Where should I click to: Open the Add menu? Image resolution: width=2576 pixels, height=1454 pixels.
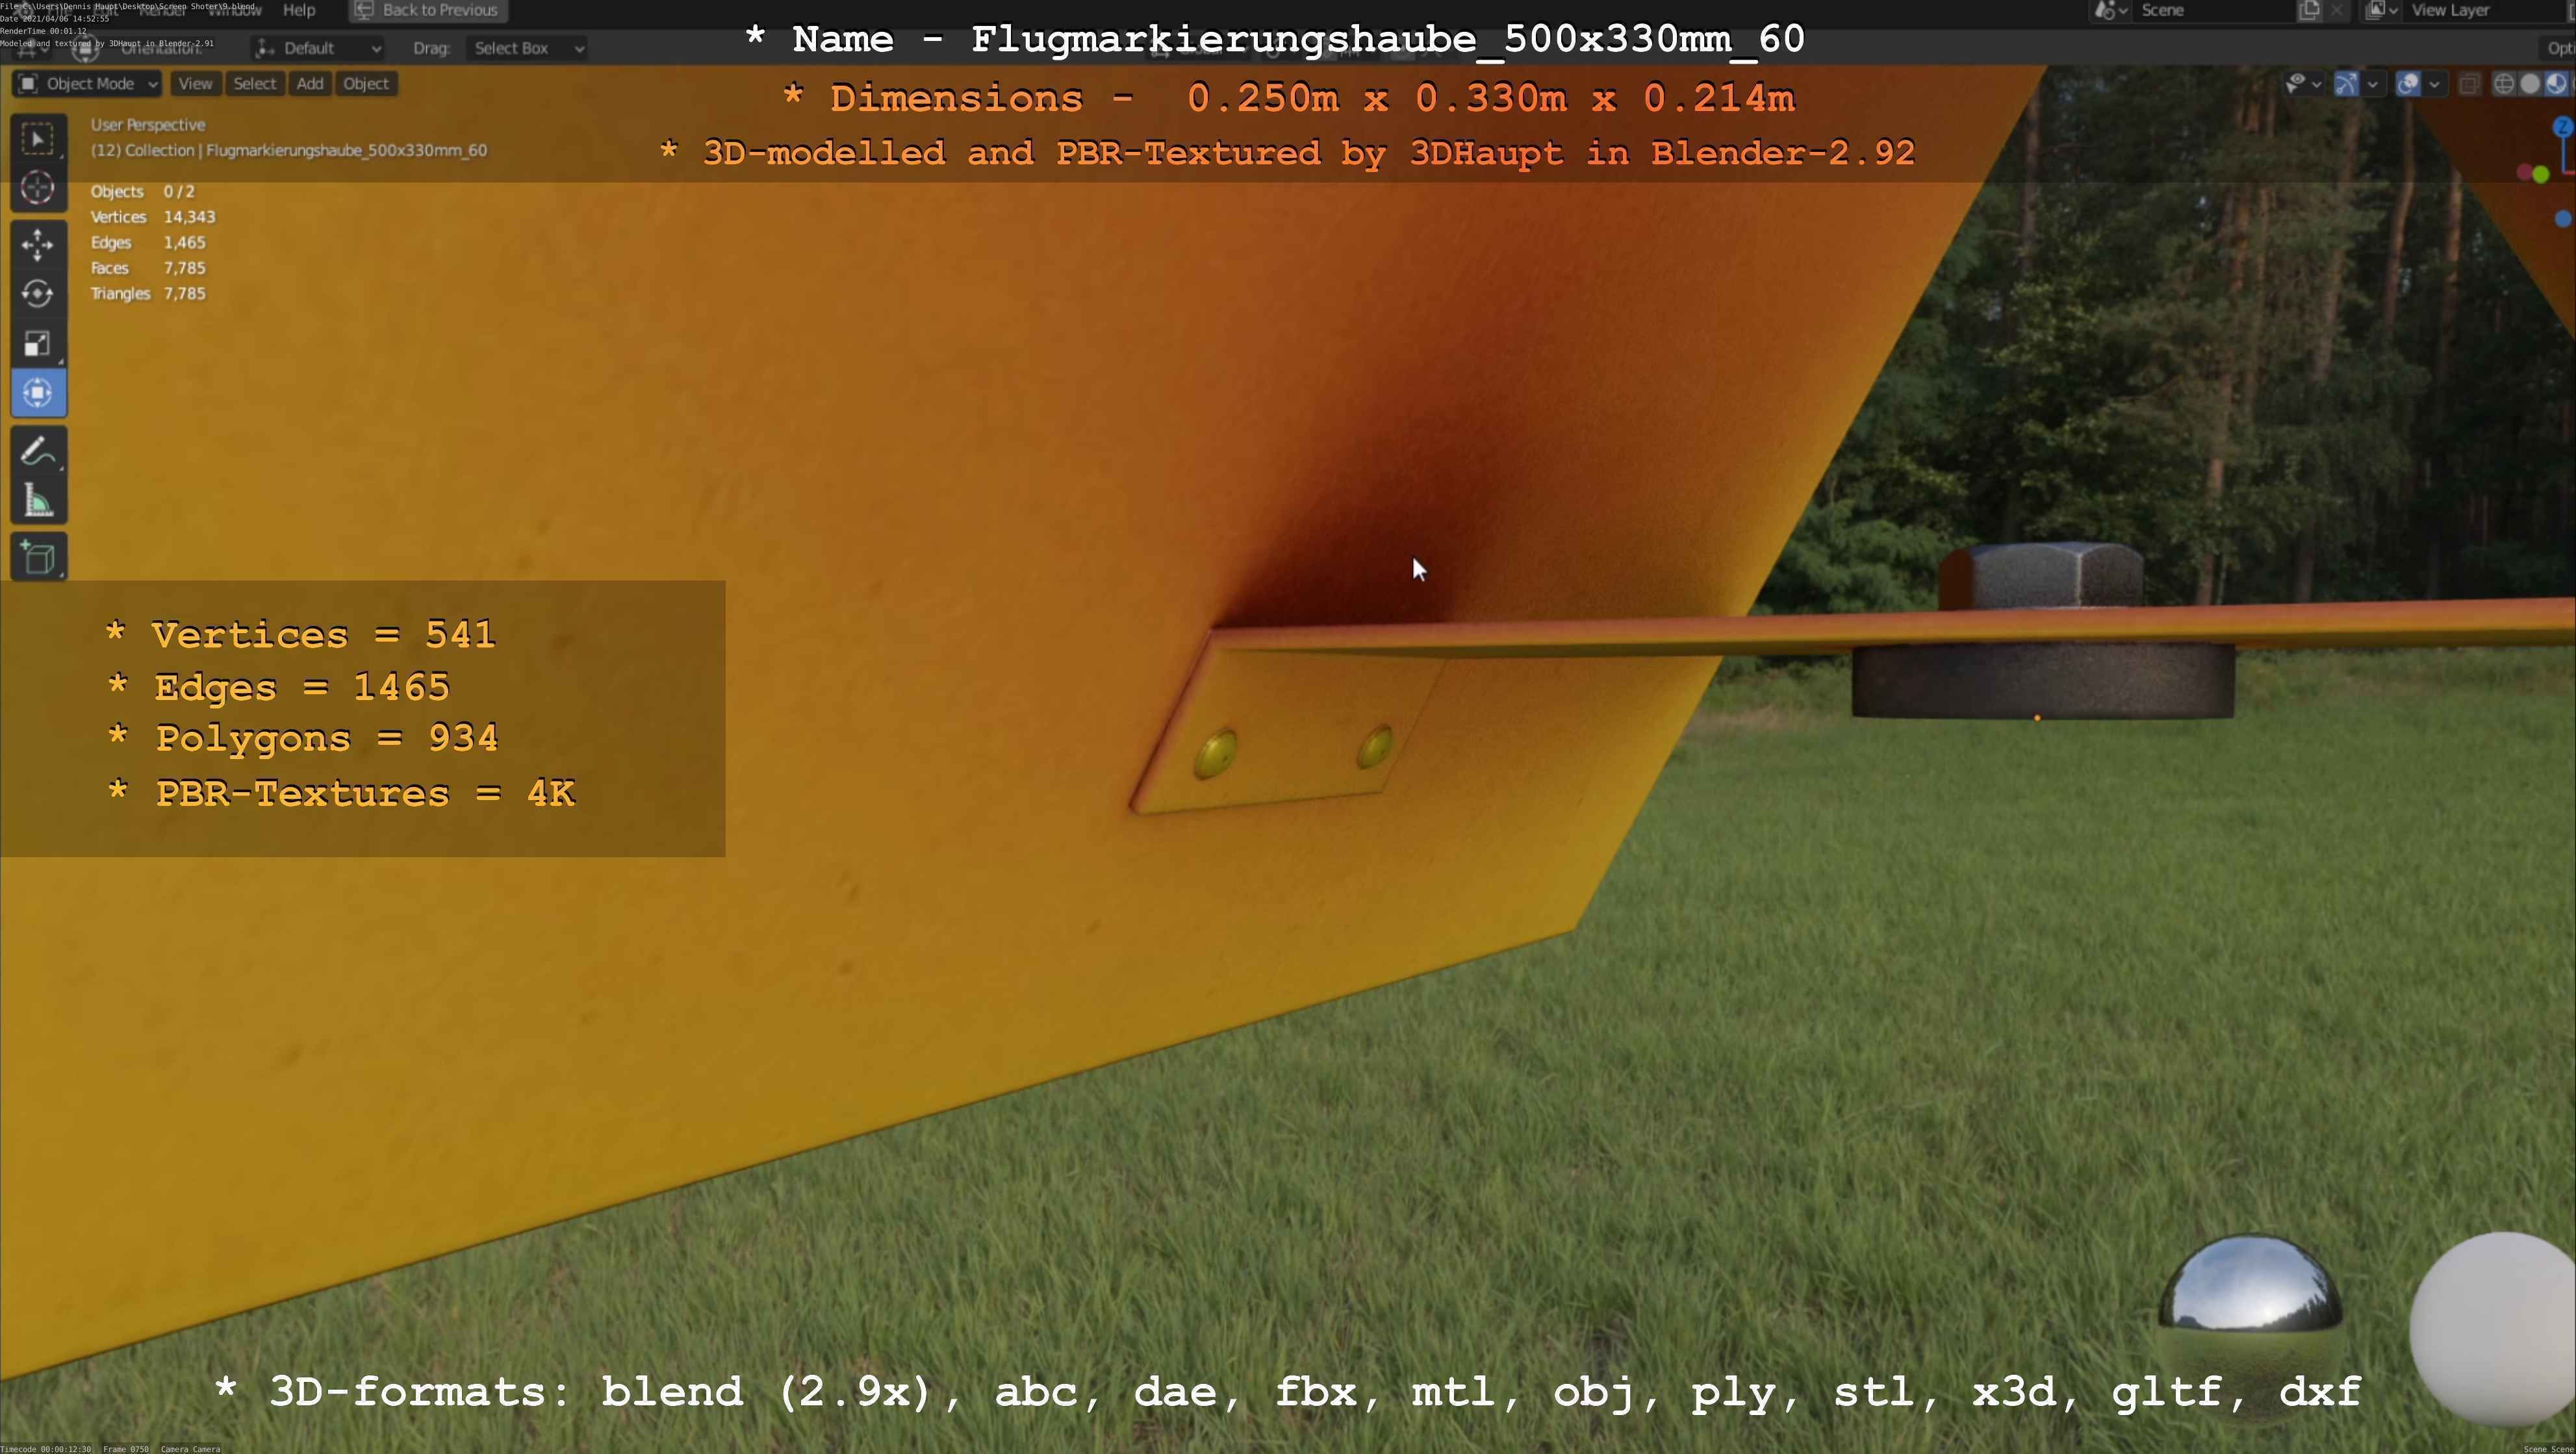(310, 84)
